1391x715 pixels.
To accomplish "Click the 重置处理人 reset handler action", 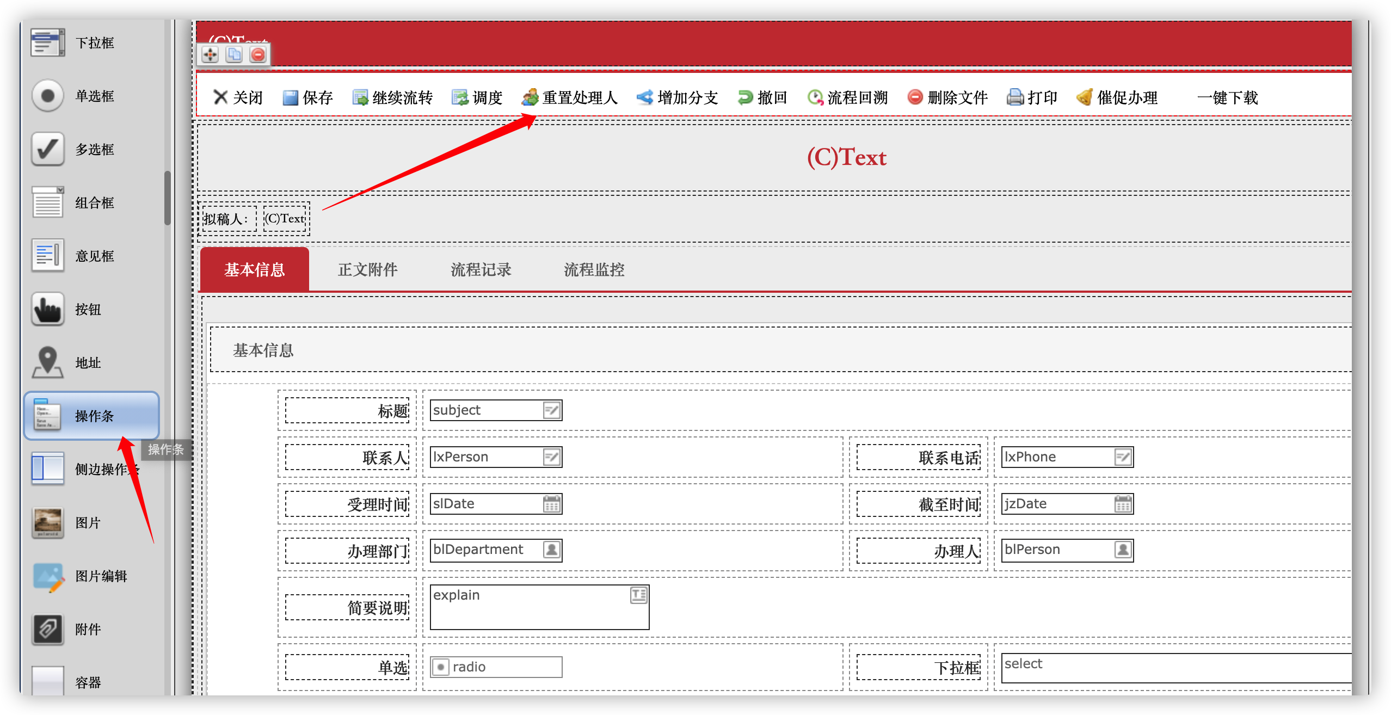I will coord(570,97).
